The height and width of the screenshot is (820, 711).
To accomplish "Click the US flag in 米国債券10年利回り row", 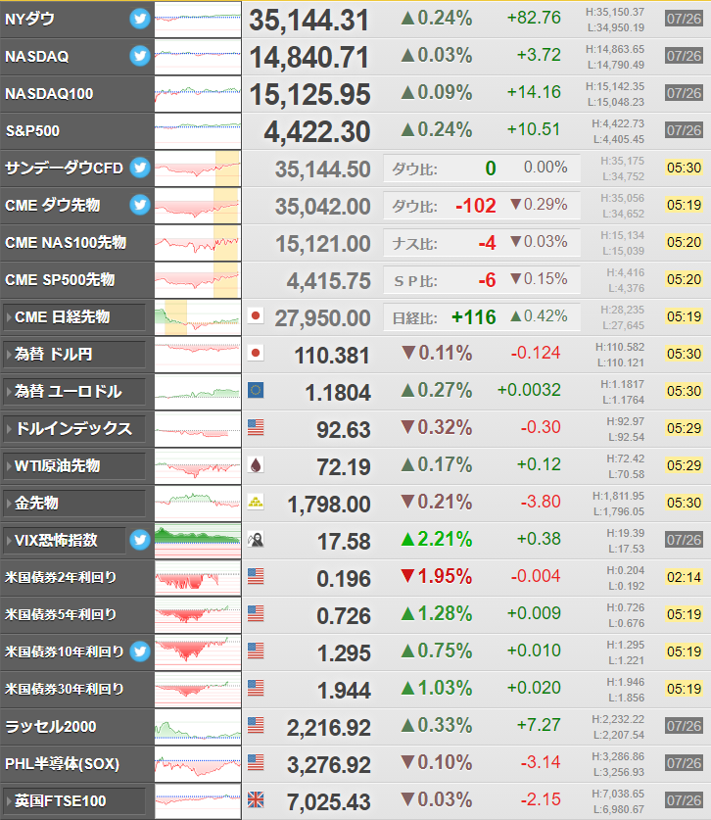I will pyautogui.click(x=256, y=651).
